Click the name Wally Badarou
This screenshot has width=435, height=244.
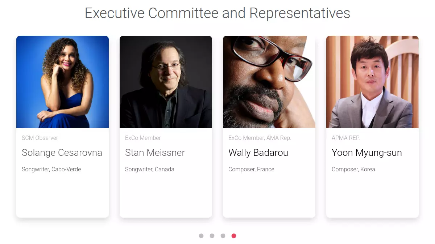click(258, 153)
